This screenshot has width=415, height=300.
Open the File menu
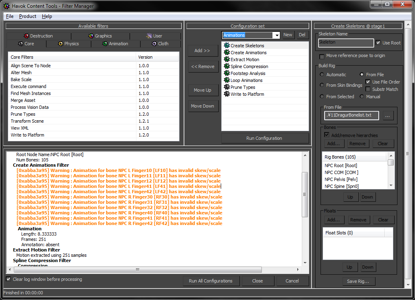[10, 16]
